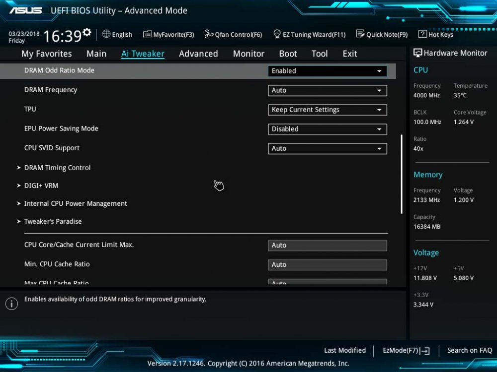
Task: Click the settings gear beside the clock
Action: click(x=86, y=32)
